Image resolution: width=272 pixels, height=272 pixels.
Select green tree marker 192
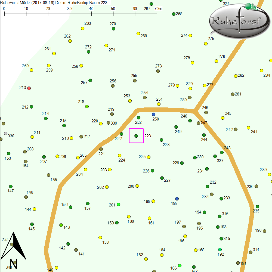pos(220,249)
